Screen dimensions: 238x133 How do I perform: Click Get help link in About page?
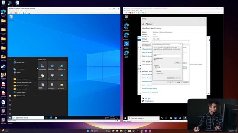(x=148, y=98)
